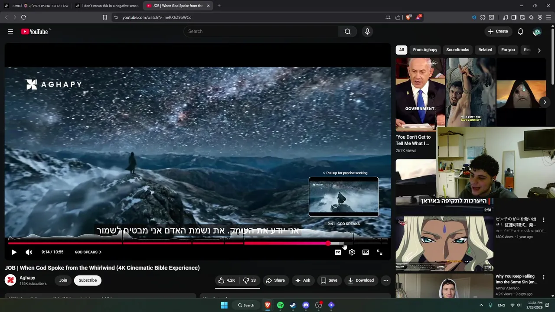This screenshot has height=312, width=555.
Task: Open the Brave Shields icon
Action: (x=408, y=17)
